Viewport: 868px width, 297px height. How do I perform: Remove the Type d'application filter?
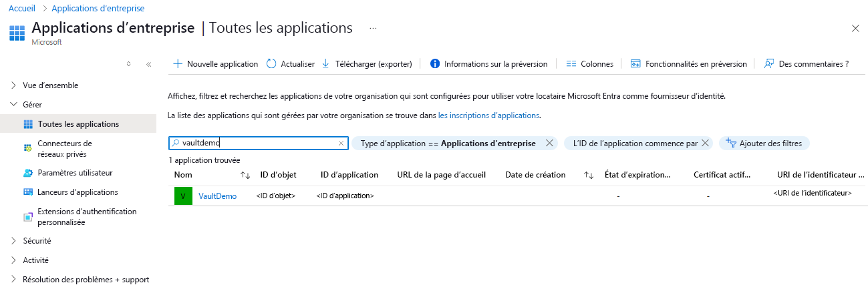click(549, 143)
